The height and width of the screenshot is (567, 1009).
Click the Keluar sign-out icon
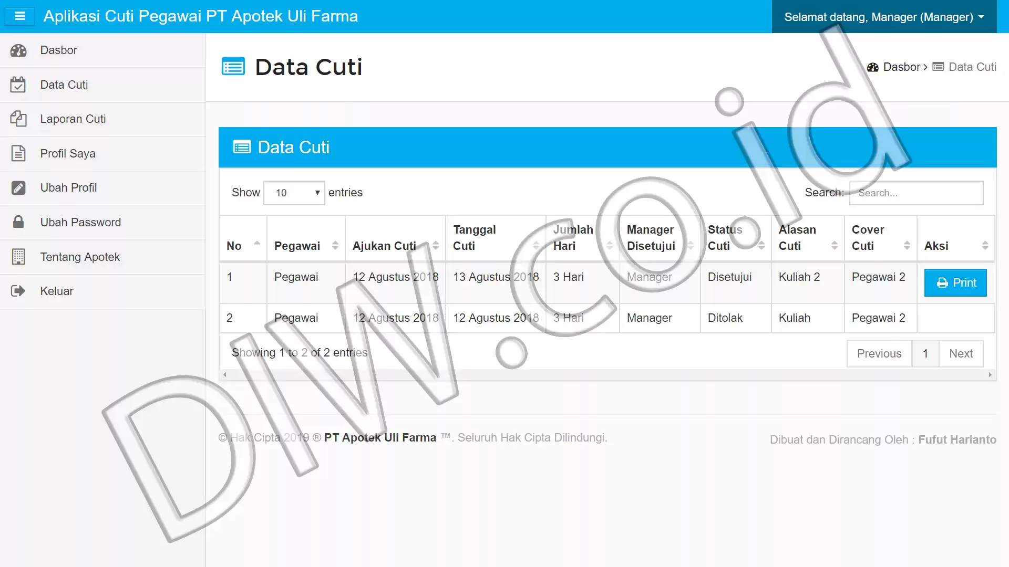click(x=18, y=291)
